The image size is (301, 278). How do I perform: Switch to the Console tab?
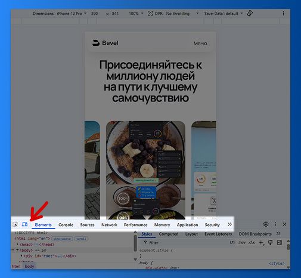point(66,225)
